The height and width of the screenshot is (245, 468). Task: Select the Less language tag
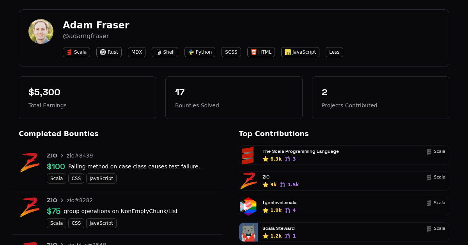(x=334, y=52)
